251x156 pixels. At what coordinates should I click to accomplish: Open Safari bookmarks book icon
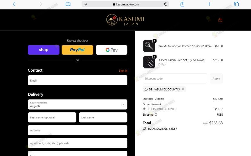[68, 4]
